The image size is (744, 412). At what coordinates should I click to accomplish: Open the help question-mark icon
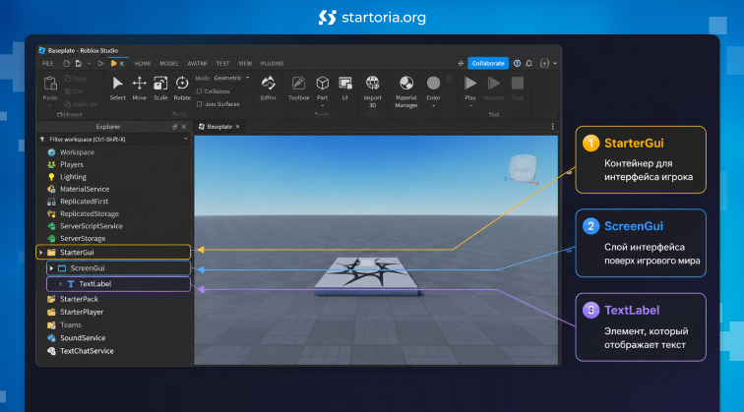pos(518,63)
